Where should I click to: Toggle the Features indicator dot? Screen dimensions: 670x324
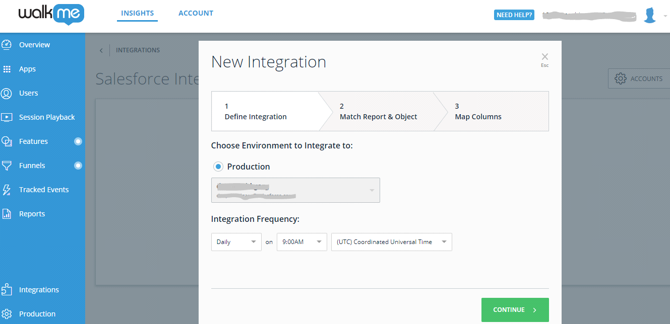78,141
